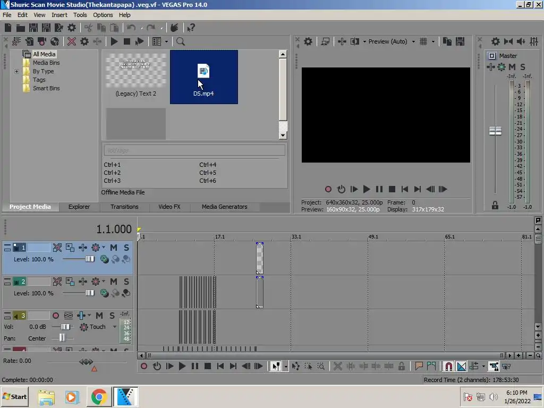Select the DS.mp4 media thumbnail
The height and width of the screenshot is (408, 544).
[203, 76]
